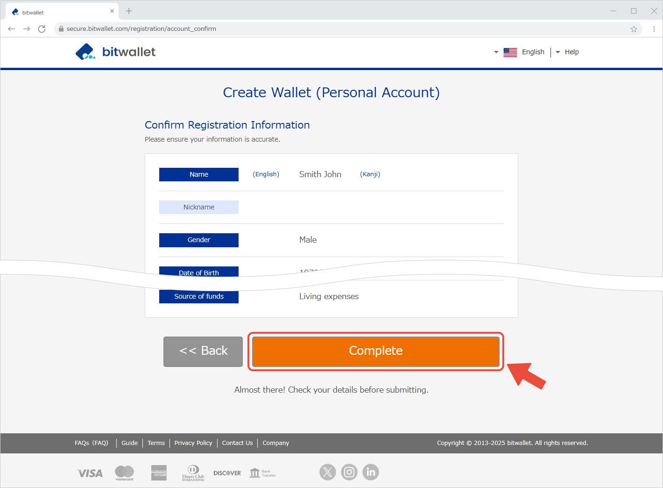Image resolution: width=663 pixels, height=488 pixels.
Task: Click the Diners Club International logo
Action: pyautogui.click(x=193, y=473)
